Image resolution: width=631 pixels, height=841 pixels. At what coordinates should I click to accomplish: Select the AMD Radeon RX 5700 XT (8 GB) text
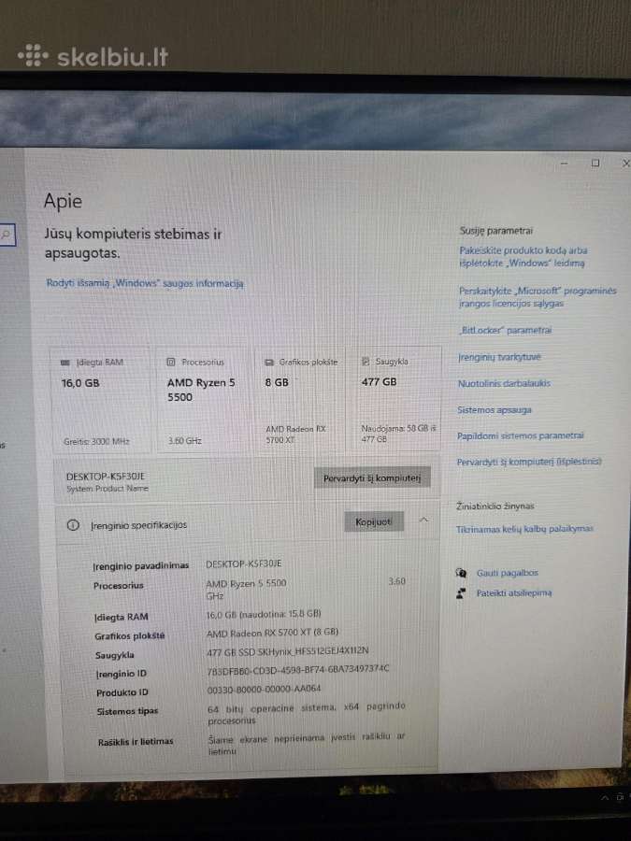pos(273,633)
